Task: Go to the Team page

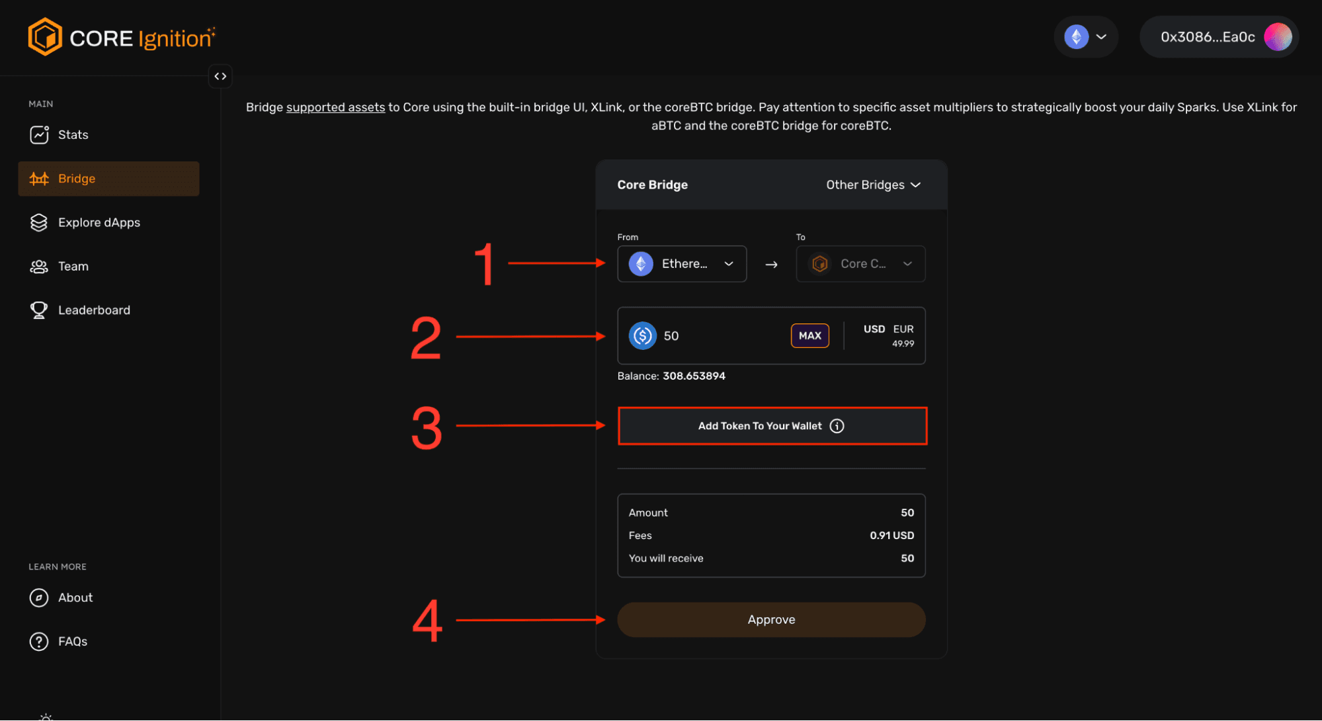Action: click(73, 266)
